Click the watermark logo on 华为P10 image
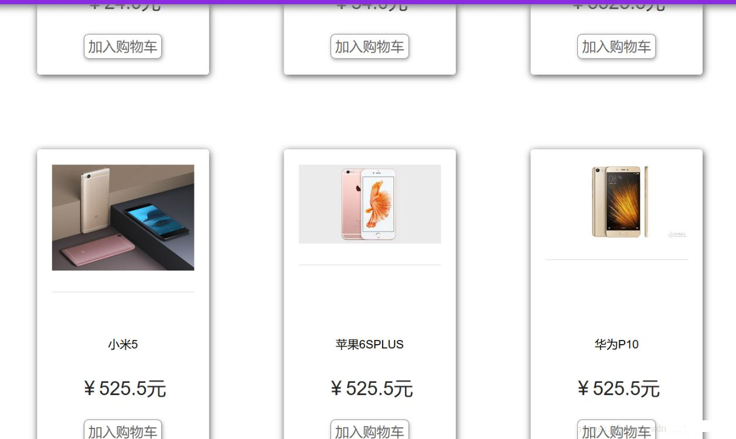 click(677, 235)
